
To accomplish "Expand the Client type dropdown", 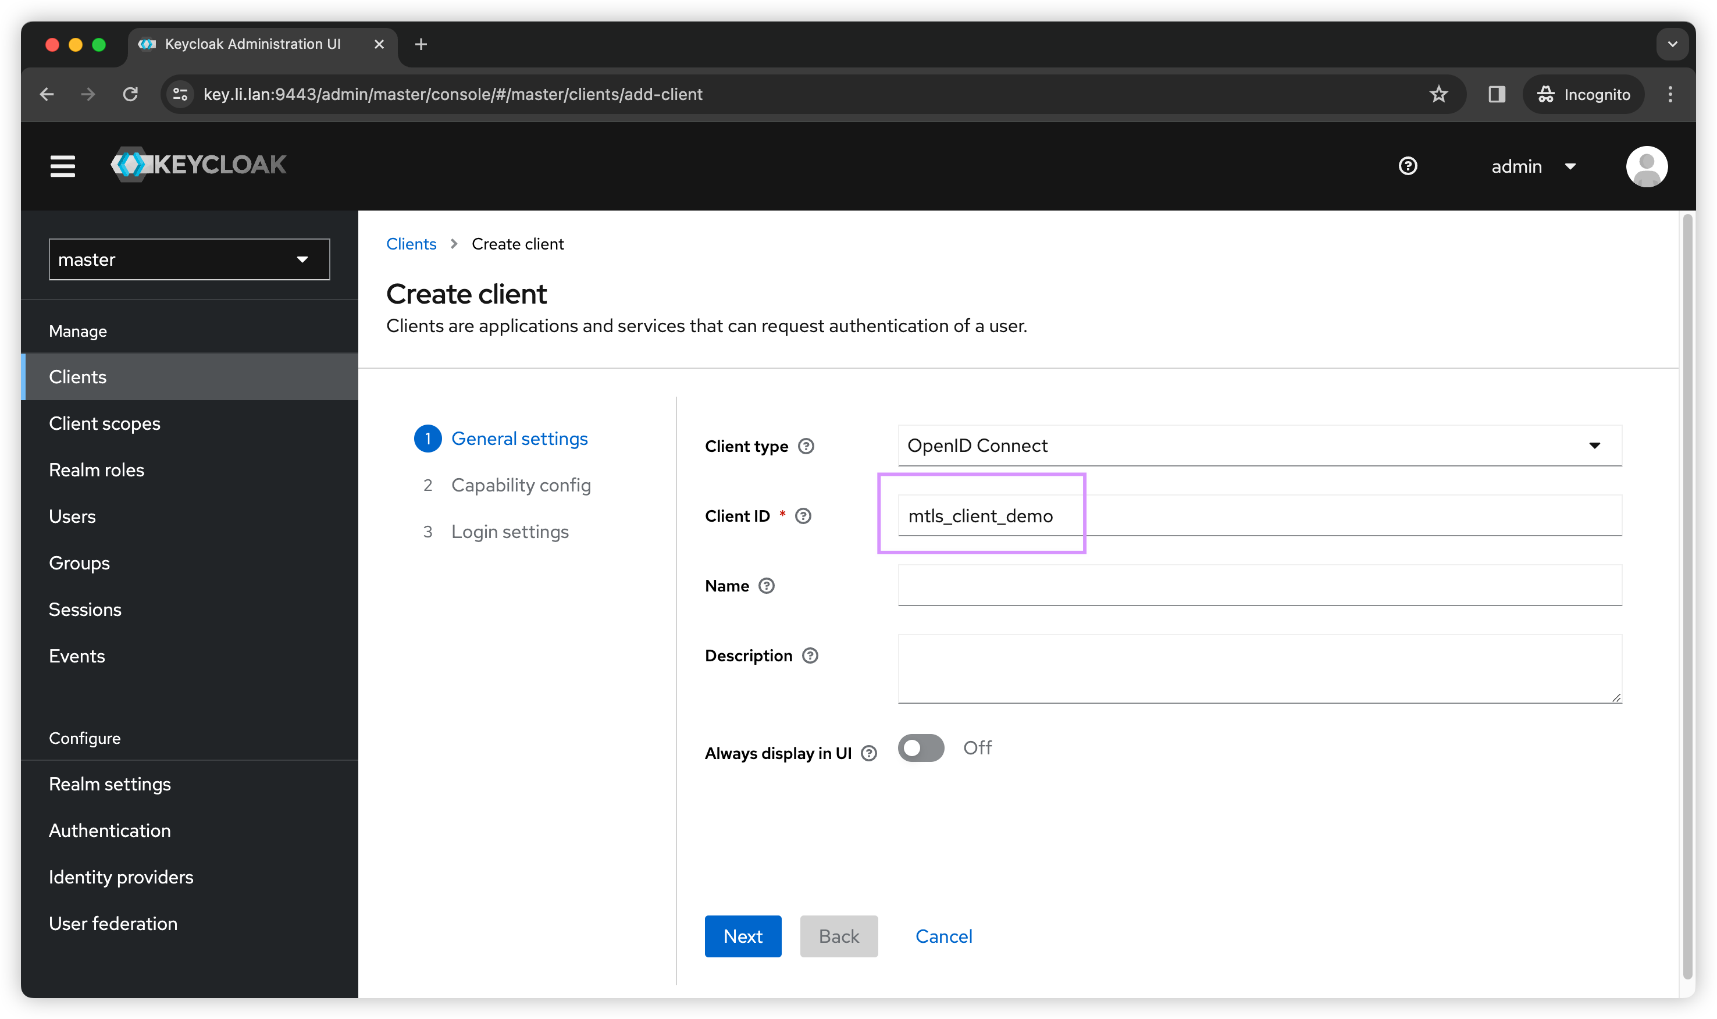I will [x=1259, y=446].
